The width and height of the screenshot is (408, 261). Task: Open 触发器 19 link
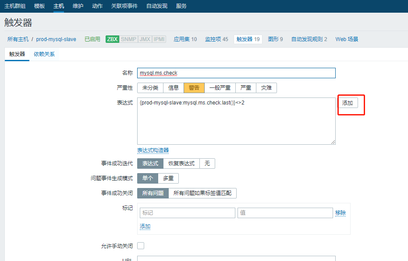point(248,39)
